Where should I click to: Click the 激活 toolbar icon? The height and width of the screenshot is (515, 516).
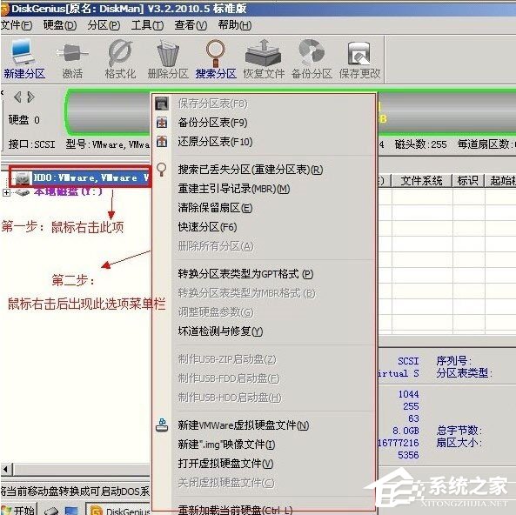[x=72, y=59]
